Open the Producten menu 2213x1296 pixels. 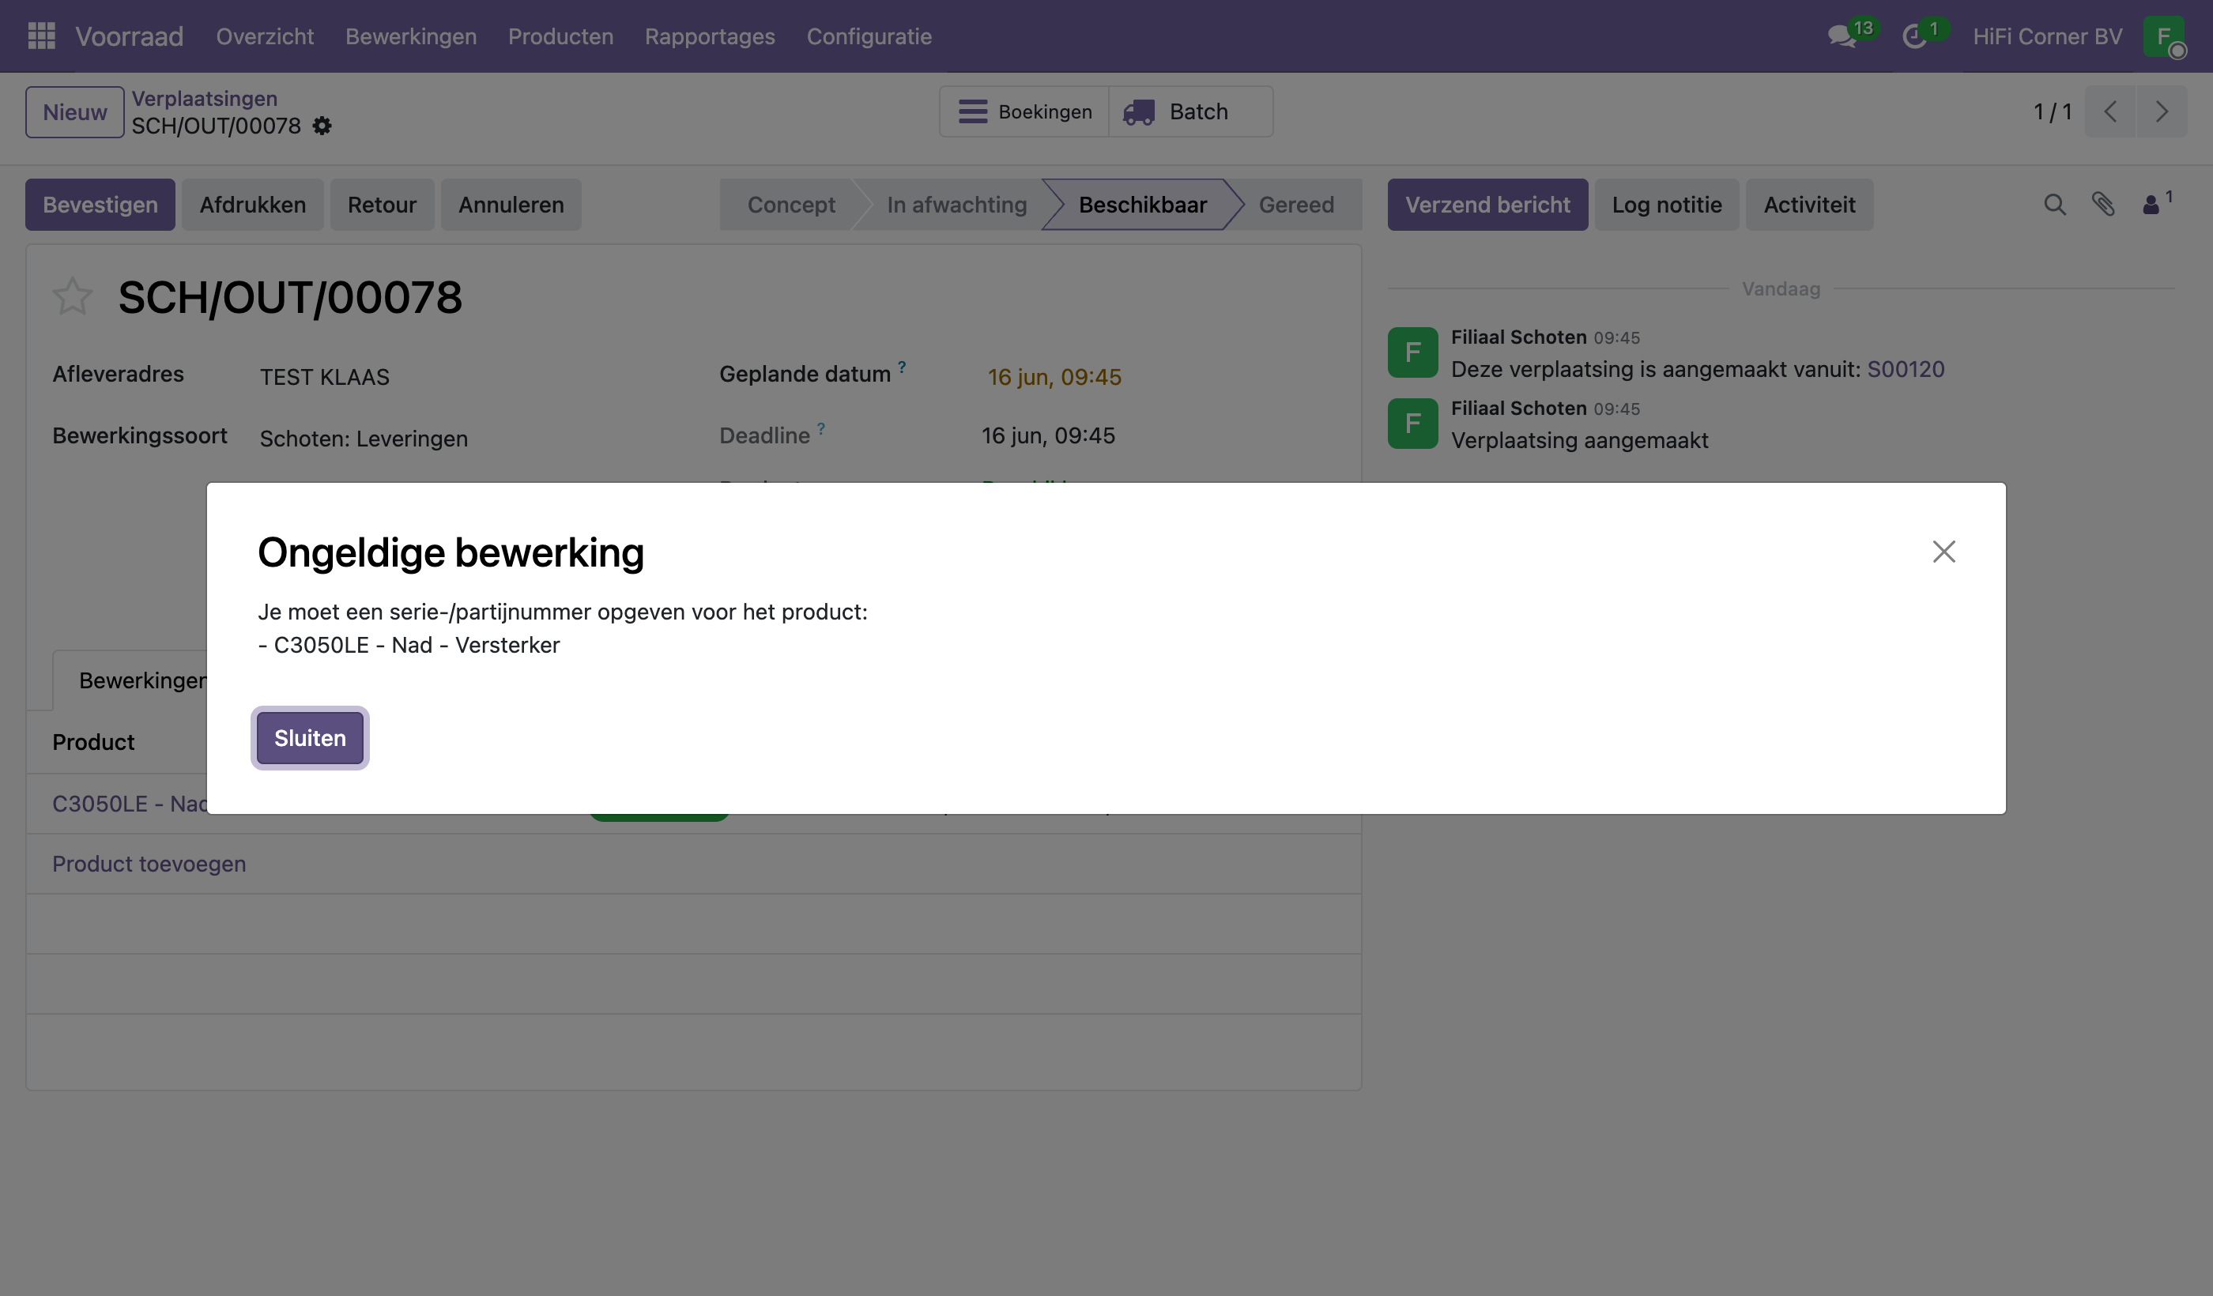click(560, 36)
